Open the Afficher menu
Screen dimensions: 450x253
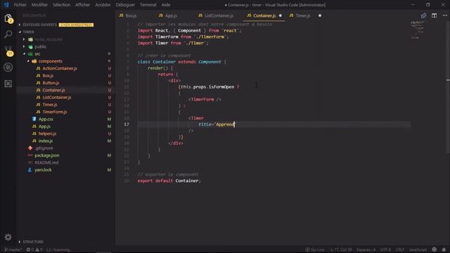point(83,5)
